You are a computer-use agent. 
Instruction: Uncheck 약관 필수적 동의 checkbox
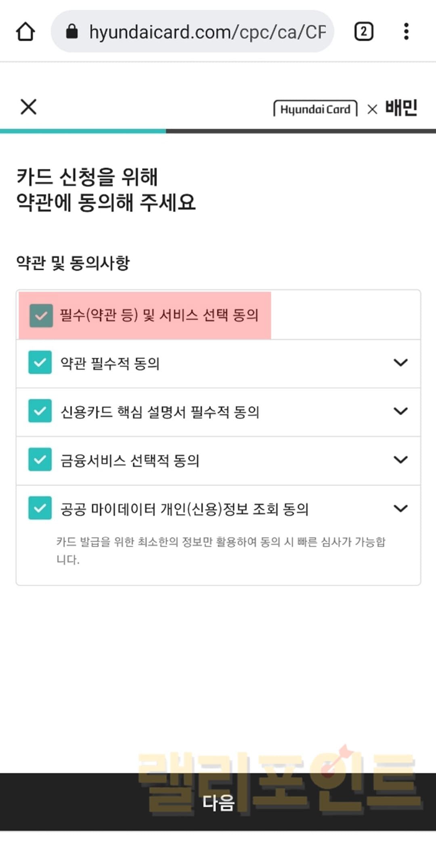tap(40, 362)
